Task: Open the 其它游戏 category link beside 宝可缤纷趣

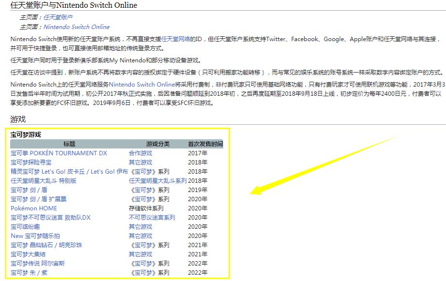Action: coord(140,227)
